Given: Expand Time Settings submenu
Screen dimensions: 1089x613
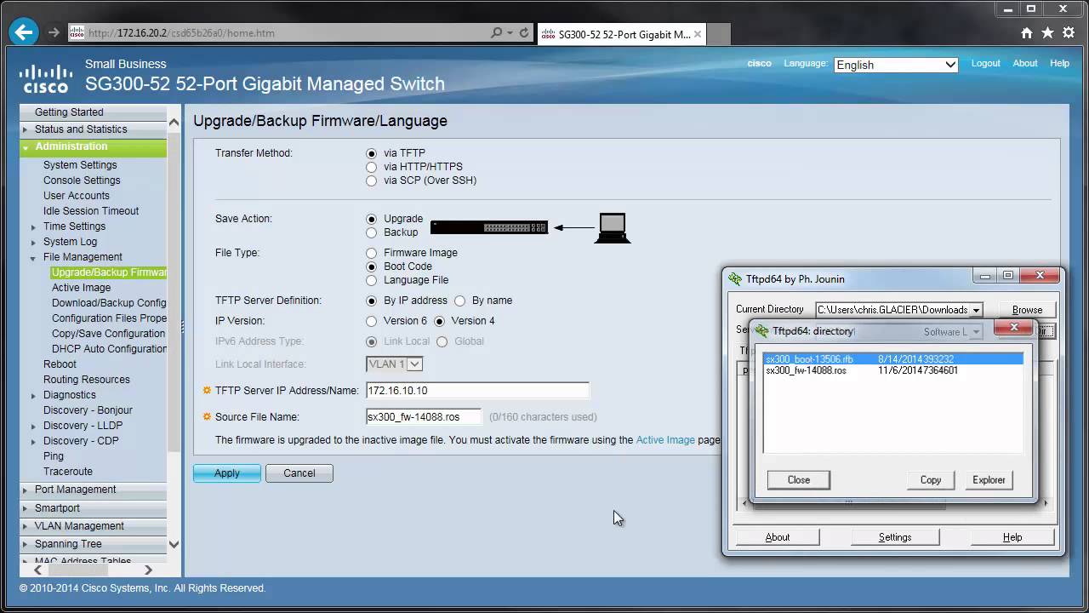Looking at the screenshot, I should click(34, 227).
